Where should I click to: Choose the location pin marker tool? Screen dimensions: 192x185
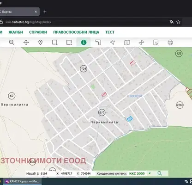click(40, 42)
